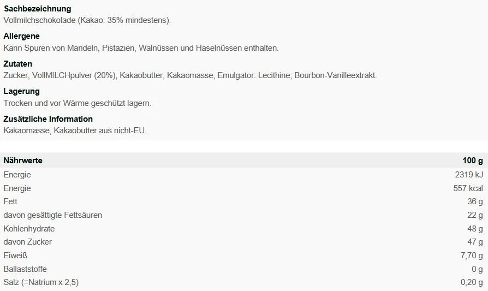
Task: Click the Allergene heading
Action: (x=21, y=37)
